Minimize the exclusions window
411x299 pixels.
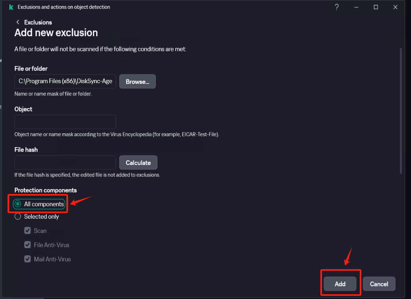pos(356,7)
